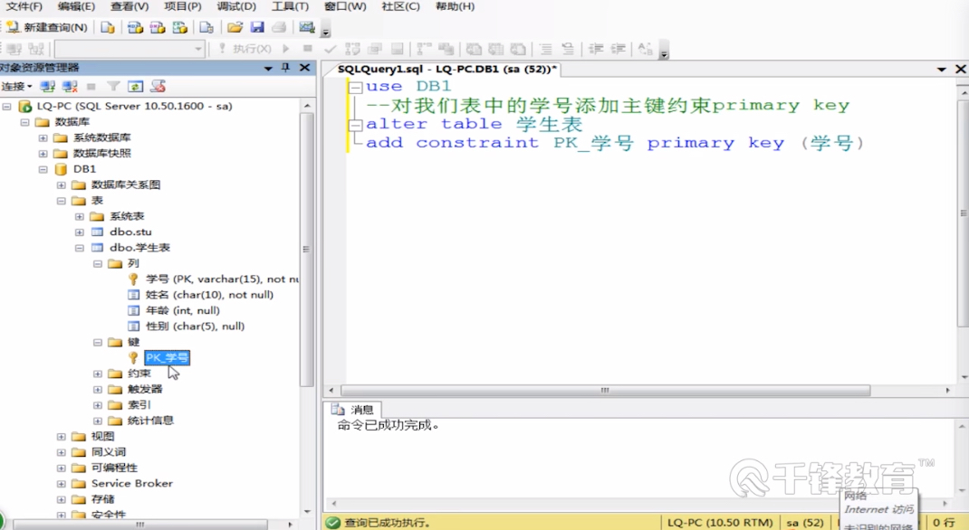The image size is (969, 530).
Task: Select the SQLQuery1.sql editor tab
Action: point(446,69)
